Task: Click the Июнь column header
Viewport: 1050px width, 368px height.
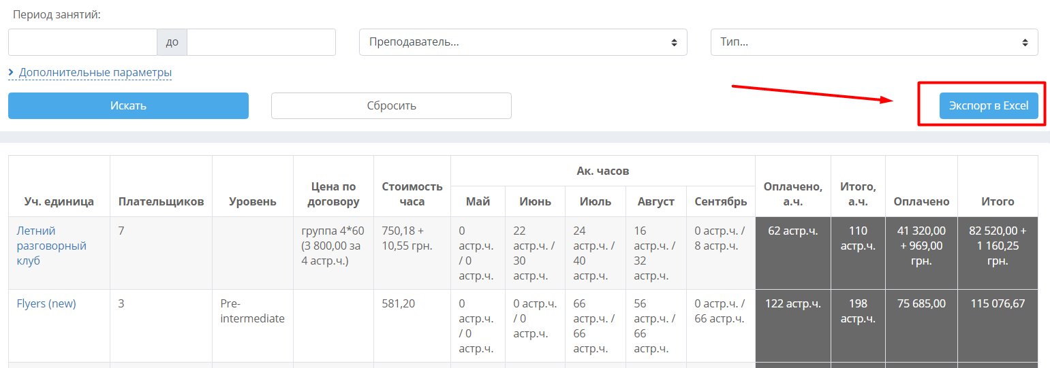Action: pos(535,201)
